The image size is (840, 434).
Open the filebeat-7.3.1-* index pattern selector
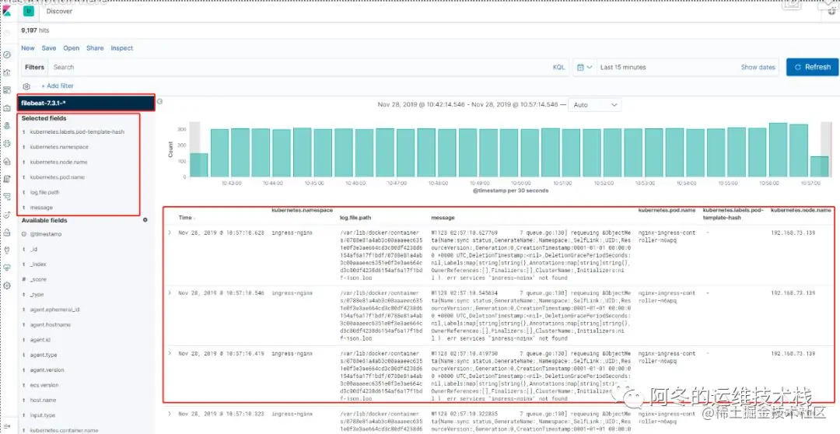coord(87,103)
